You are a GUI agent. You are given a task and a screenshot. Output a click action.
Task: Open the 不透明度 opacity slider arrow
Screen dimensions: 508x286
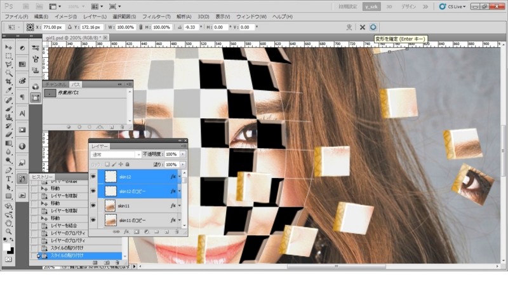point(183,154)
